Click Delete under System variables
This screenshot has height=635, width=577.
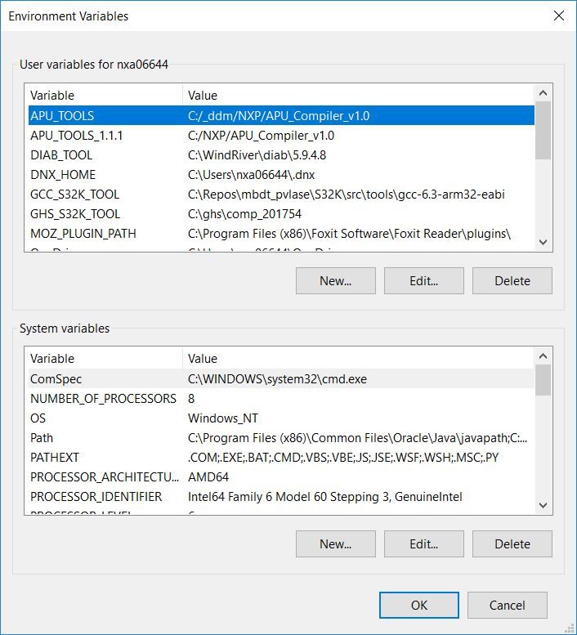(x=512, y=543)
